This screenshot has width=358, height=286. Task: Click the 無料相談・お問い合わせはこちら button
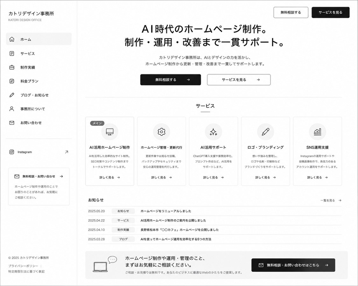click(293, 265)
